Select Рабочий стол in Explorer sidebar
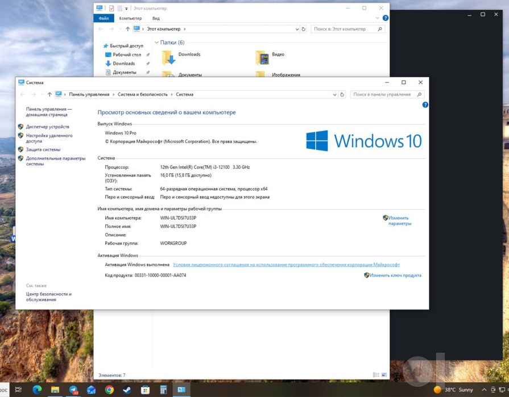 click(x=127, y=55)
